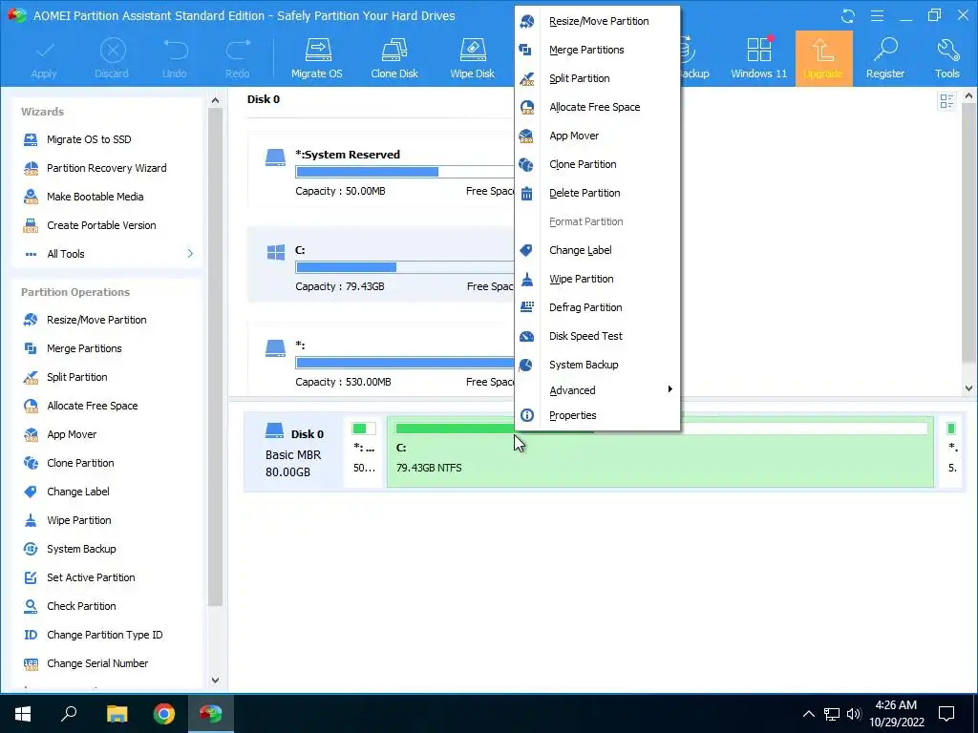Screen dimensions: 978x733
Task: Click the refresh icon in title bar
Action: (848, 15)
